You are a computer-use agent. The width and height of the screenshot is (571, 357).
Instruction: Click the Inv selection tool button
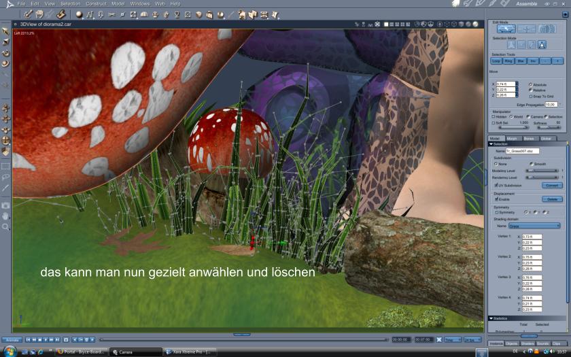pyautogui.click(x=533, y=61)
